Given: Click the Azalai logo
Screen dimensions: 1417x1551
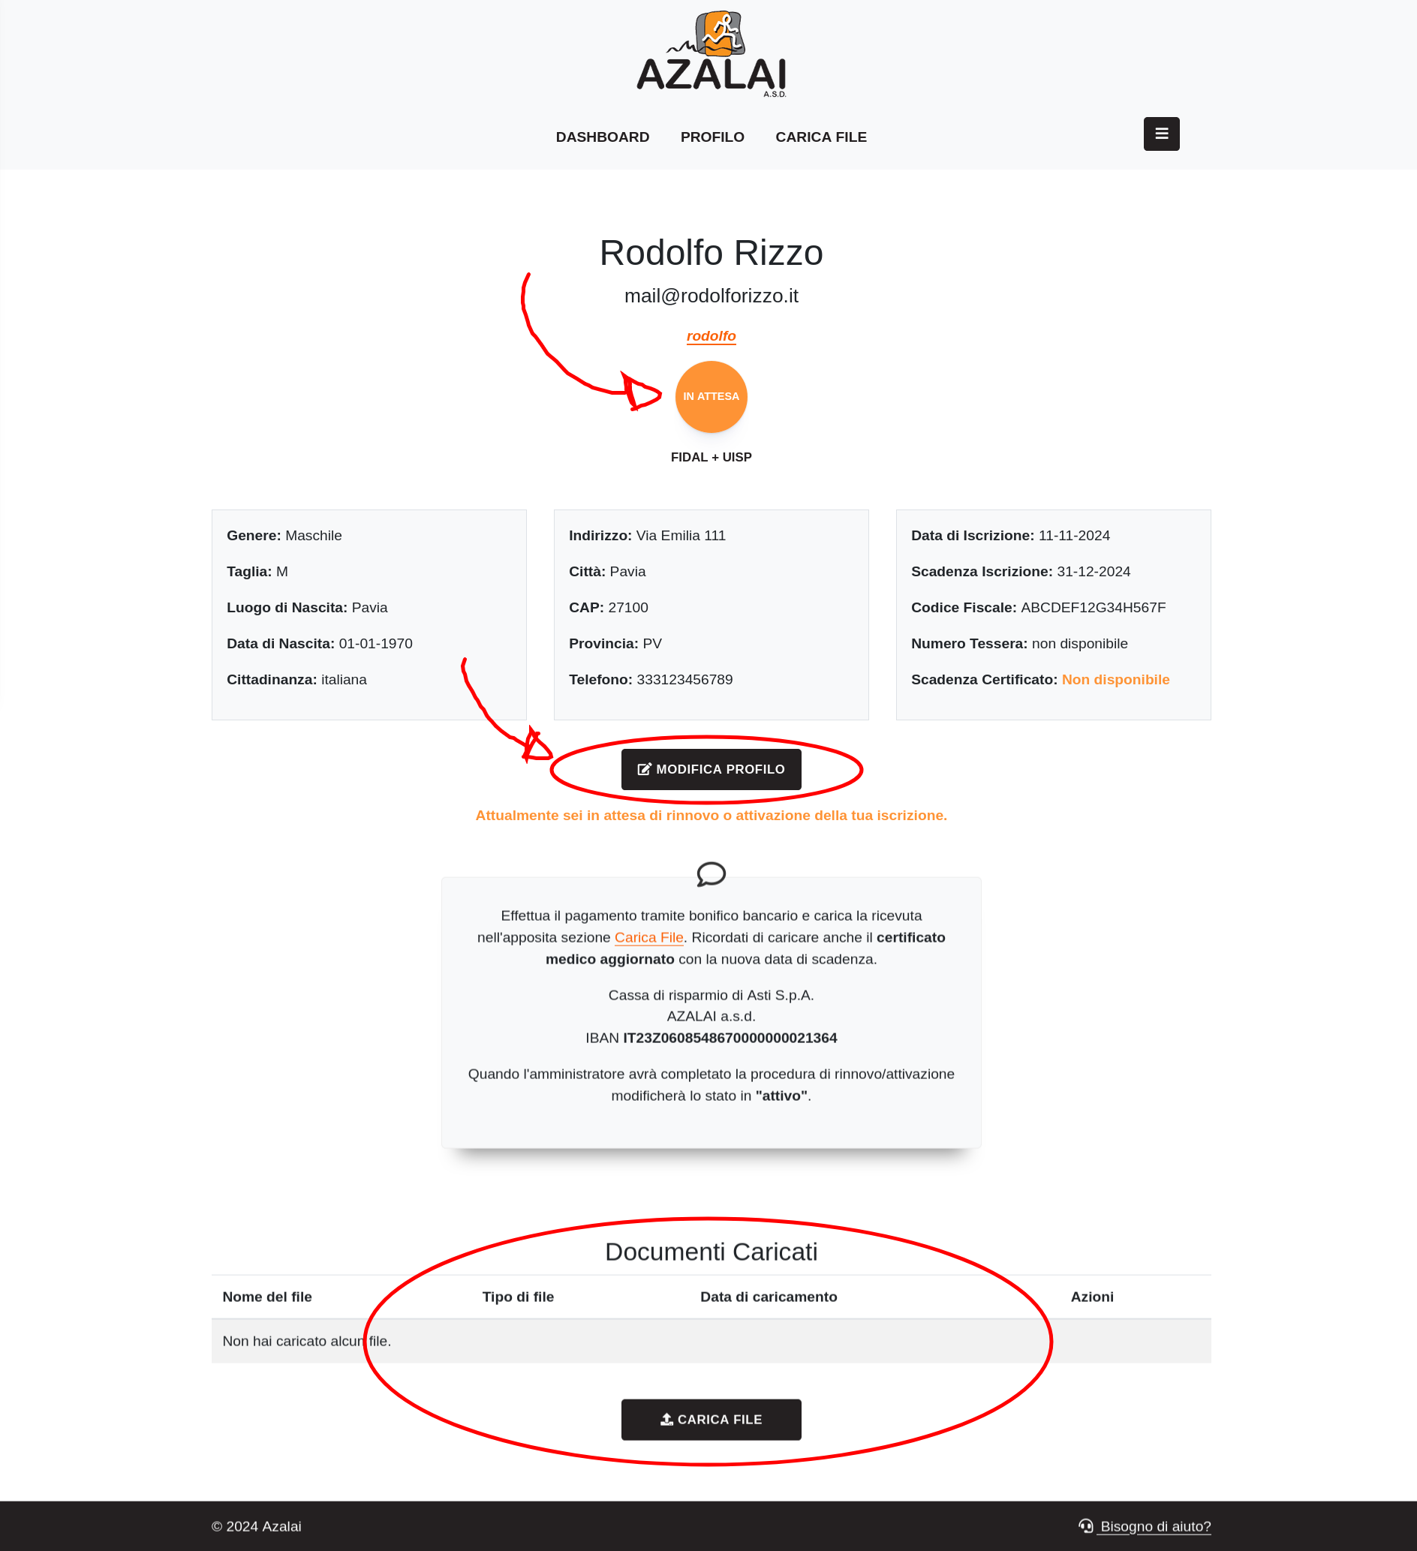Looking at the screenshot, I should pyautogui.click(x=712, y=56).
